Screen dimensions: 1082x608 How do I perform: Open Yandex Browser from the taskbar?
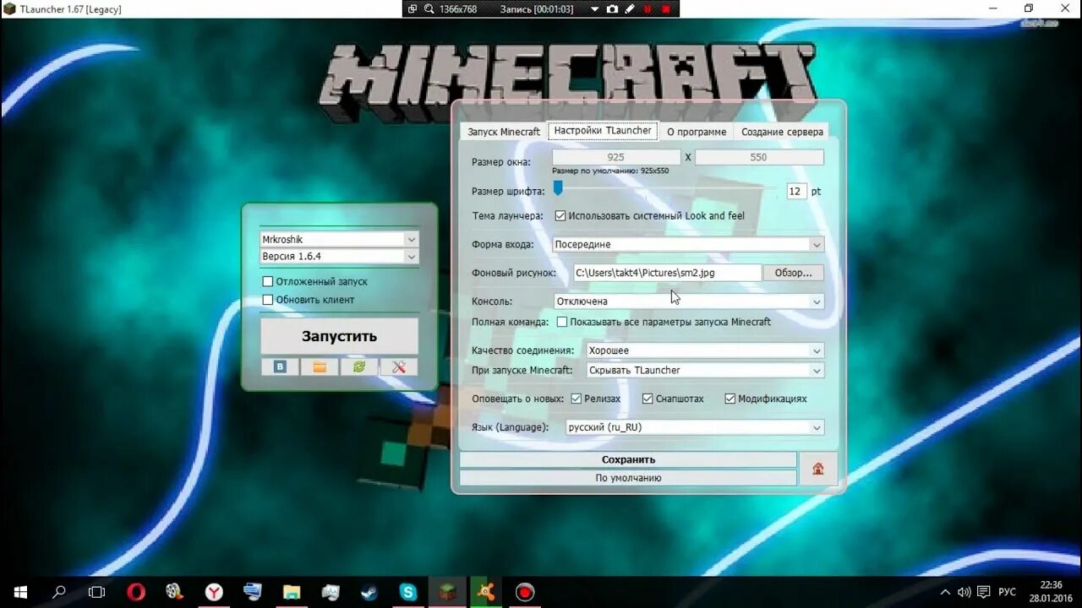[x=214, y=592]
